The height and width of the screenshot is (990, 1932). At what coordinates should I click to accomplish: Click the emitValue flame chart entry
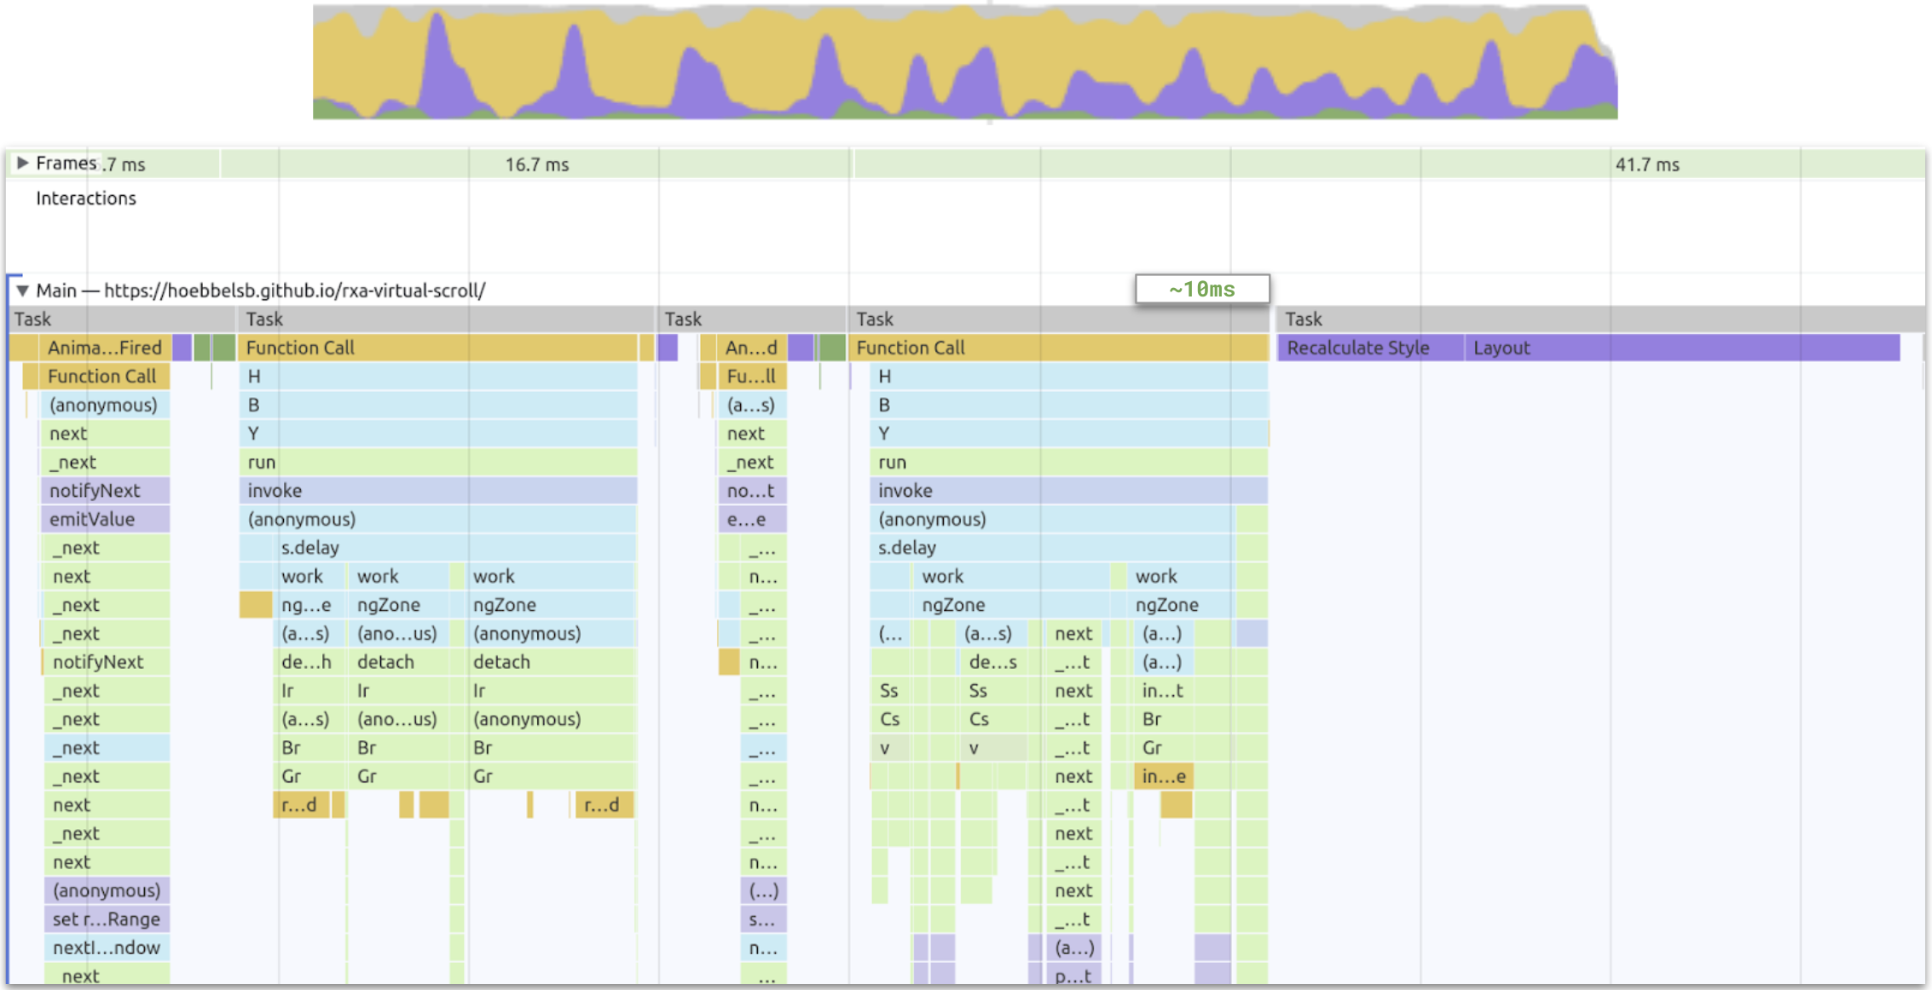click(x=104, y=519)
